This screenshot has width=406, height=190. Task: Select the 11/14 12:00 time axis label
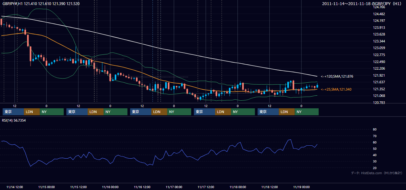pyautogui.click(x=15, y=187)
